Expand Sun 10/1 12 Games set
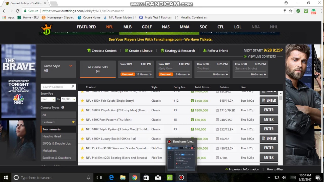324x182 pixels. coord(136,69)
